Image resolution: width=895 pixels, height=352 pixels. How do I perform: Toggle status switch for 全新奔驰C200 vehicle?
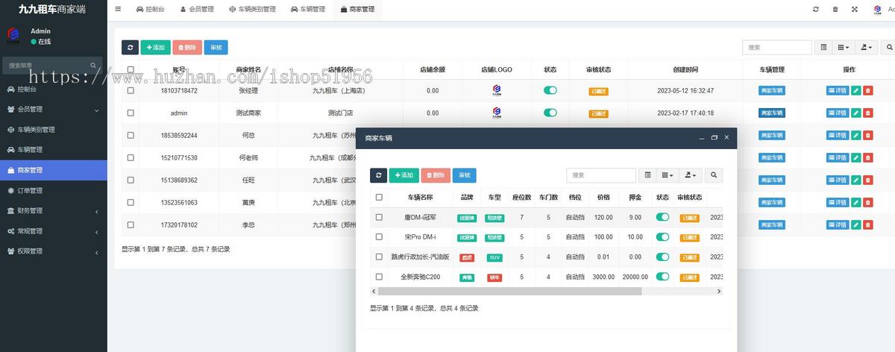click(662, 276)
